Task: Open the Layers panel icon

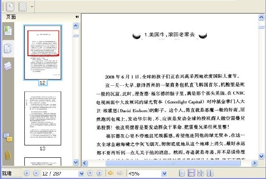Action: (x=8, y=66)
